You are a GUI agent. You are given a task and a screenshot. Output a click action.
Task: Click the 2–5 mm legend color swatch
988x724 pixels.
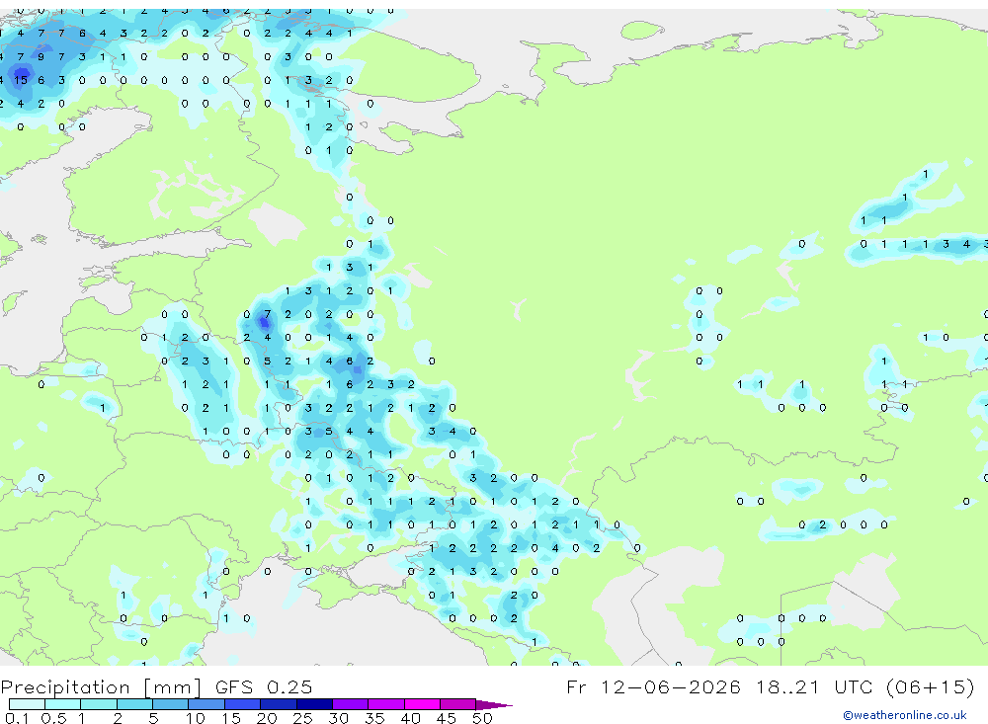pyautogui.click(x=134, y=704)
